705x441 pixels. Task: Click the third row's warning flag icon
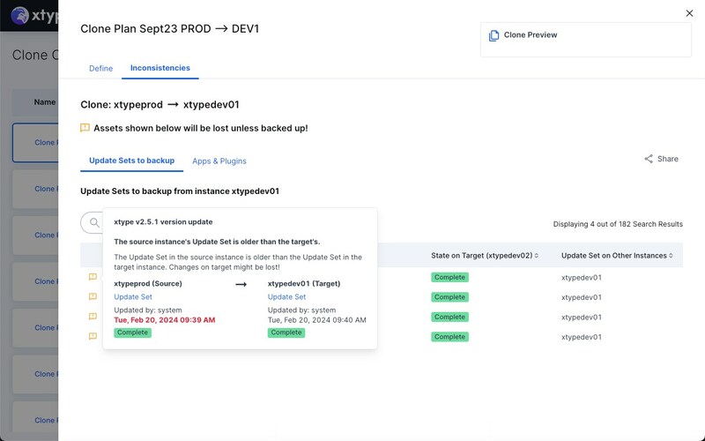[93, 317]
